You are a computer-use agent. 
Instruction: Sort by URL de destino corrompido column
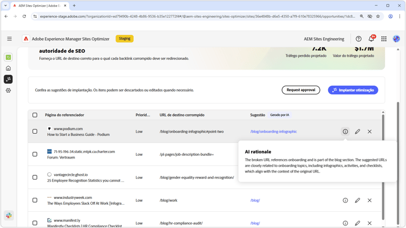pyautogui.click(x=182, y=115)
